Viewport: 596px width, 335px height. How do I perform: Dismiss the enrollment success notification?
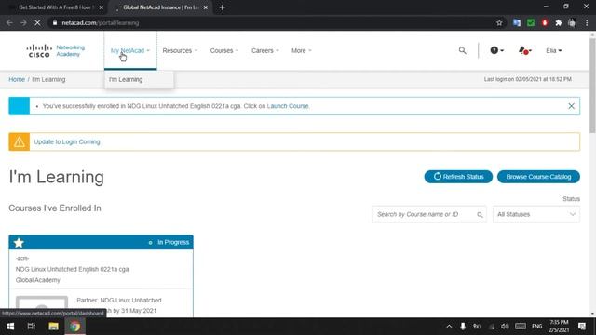pyautogui.click(x=571, y=106)
